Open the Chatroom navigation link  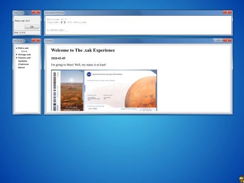pos(23,64)
